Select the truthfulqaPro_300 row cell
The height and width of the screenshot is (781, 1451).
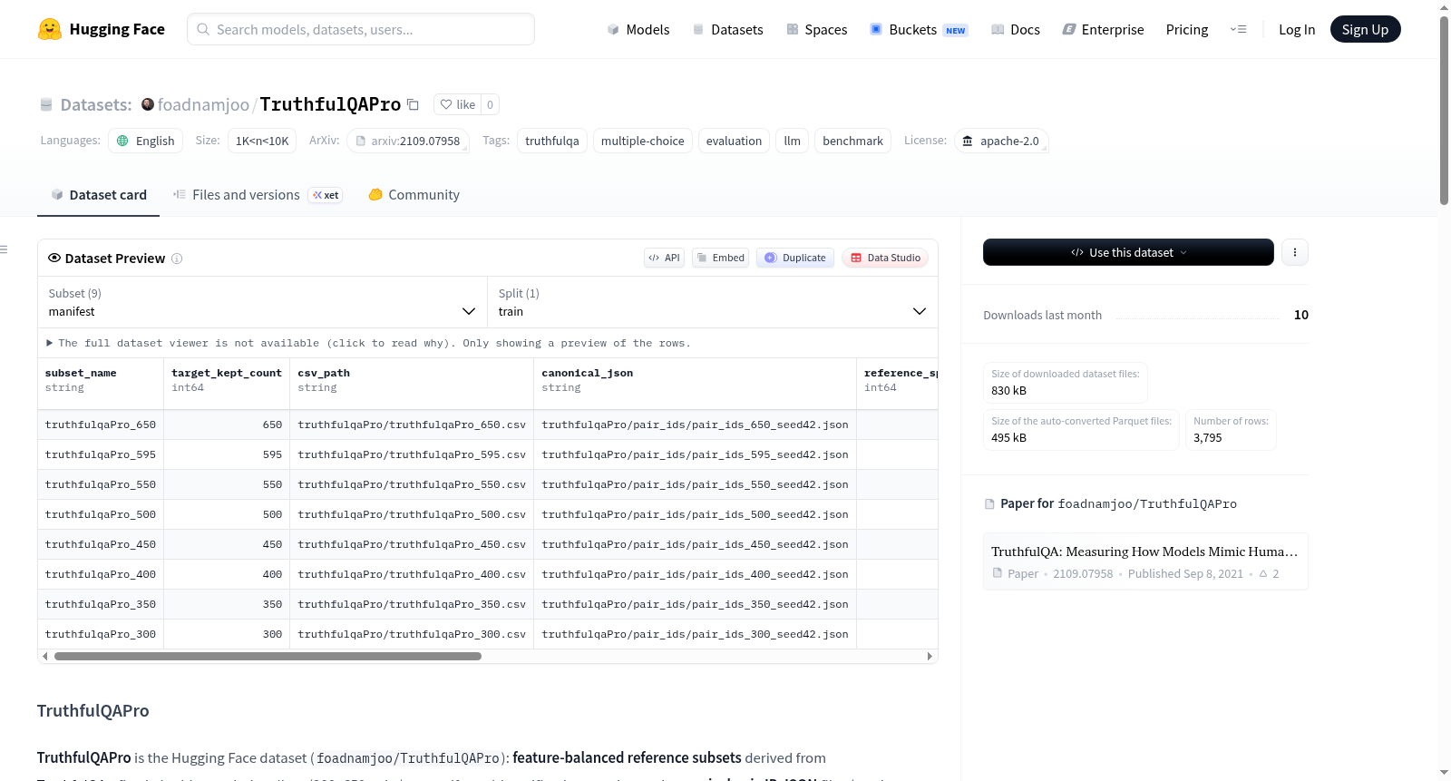coord(101,634)
